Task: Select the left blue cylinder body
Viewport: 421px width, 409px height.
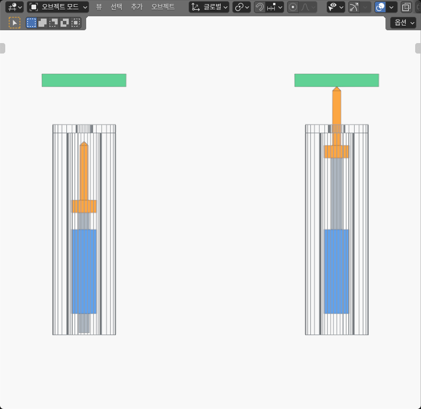Action: click(x=84, y=271)
